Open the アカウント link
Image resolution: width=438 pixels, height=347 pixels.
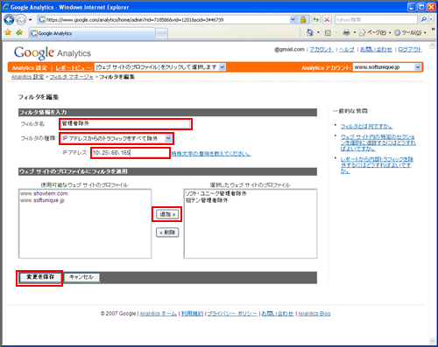tap(321, 50)
